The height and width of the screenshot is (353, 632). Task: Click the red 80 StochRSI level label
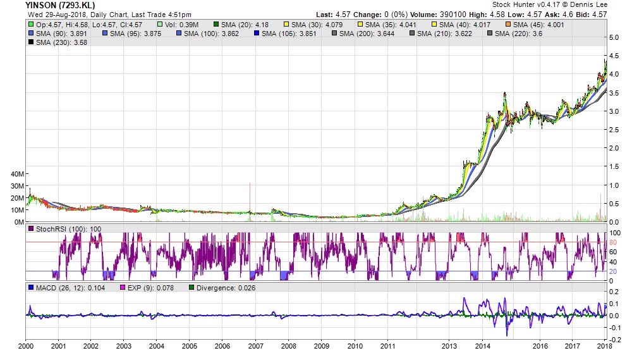[x=612, y=242]
